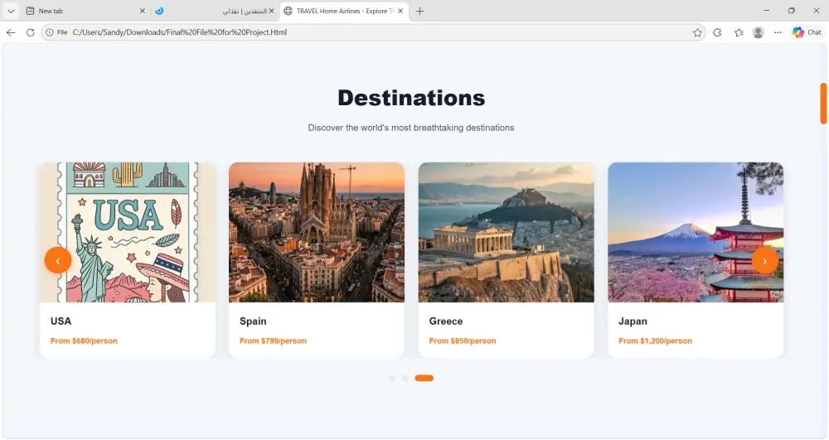Screen dimensions: 829x440
Task: Click the next slide arrow on carousel
Action: click(764, 260)
